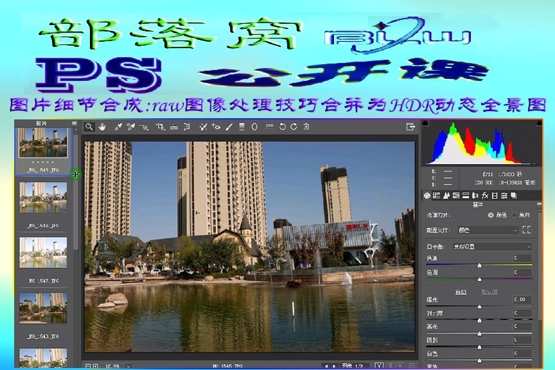Click the 色温 temperature slider handle
This screenshot has height=370, width=555.
coord(480,265)
